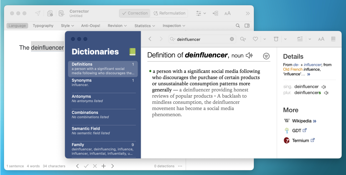
Task: Add word to favorites with heart icon
Action: [255, 39]
